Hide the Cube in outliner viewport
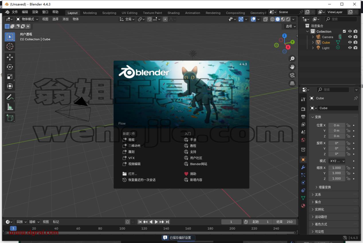Screen dimensions: 363x243 [x=350, y=42]
